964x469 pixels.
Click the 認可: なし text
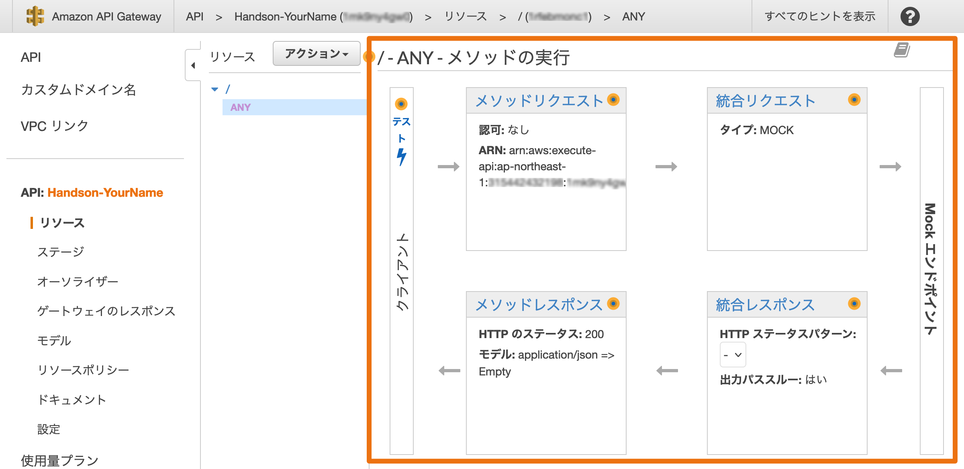pyautogui.click(x=504, y=130)
